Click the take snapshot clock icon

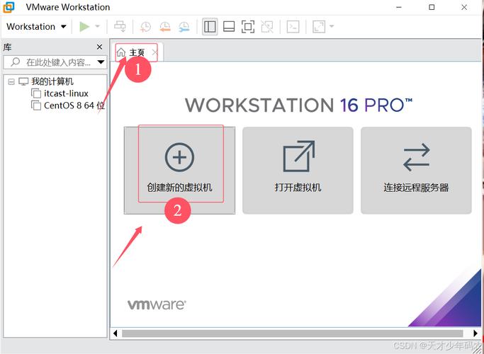(145, 27)
